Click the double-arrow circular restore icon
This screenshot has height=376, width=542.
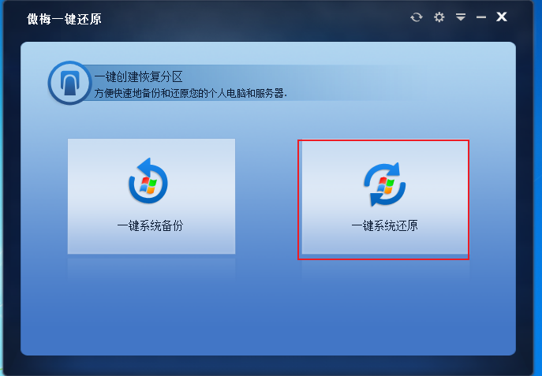[385, 184]
